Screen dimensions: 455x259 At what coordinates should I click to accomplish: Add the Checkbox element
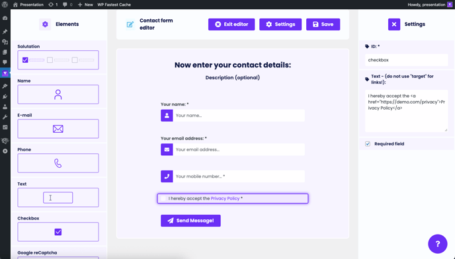58,232
